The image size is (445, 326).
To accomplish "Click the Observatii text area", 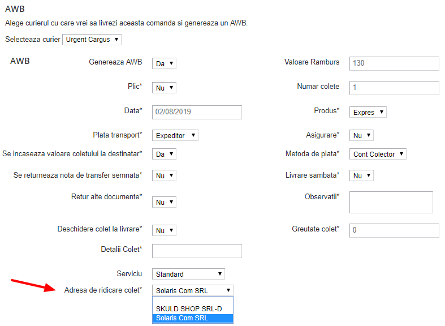I will pos(391,202).
